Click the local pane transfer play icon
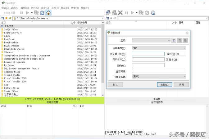This screenshot has height=139, width=209. (28, 13)
